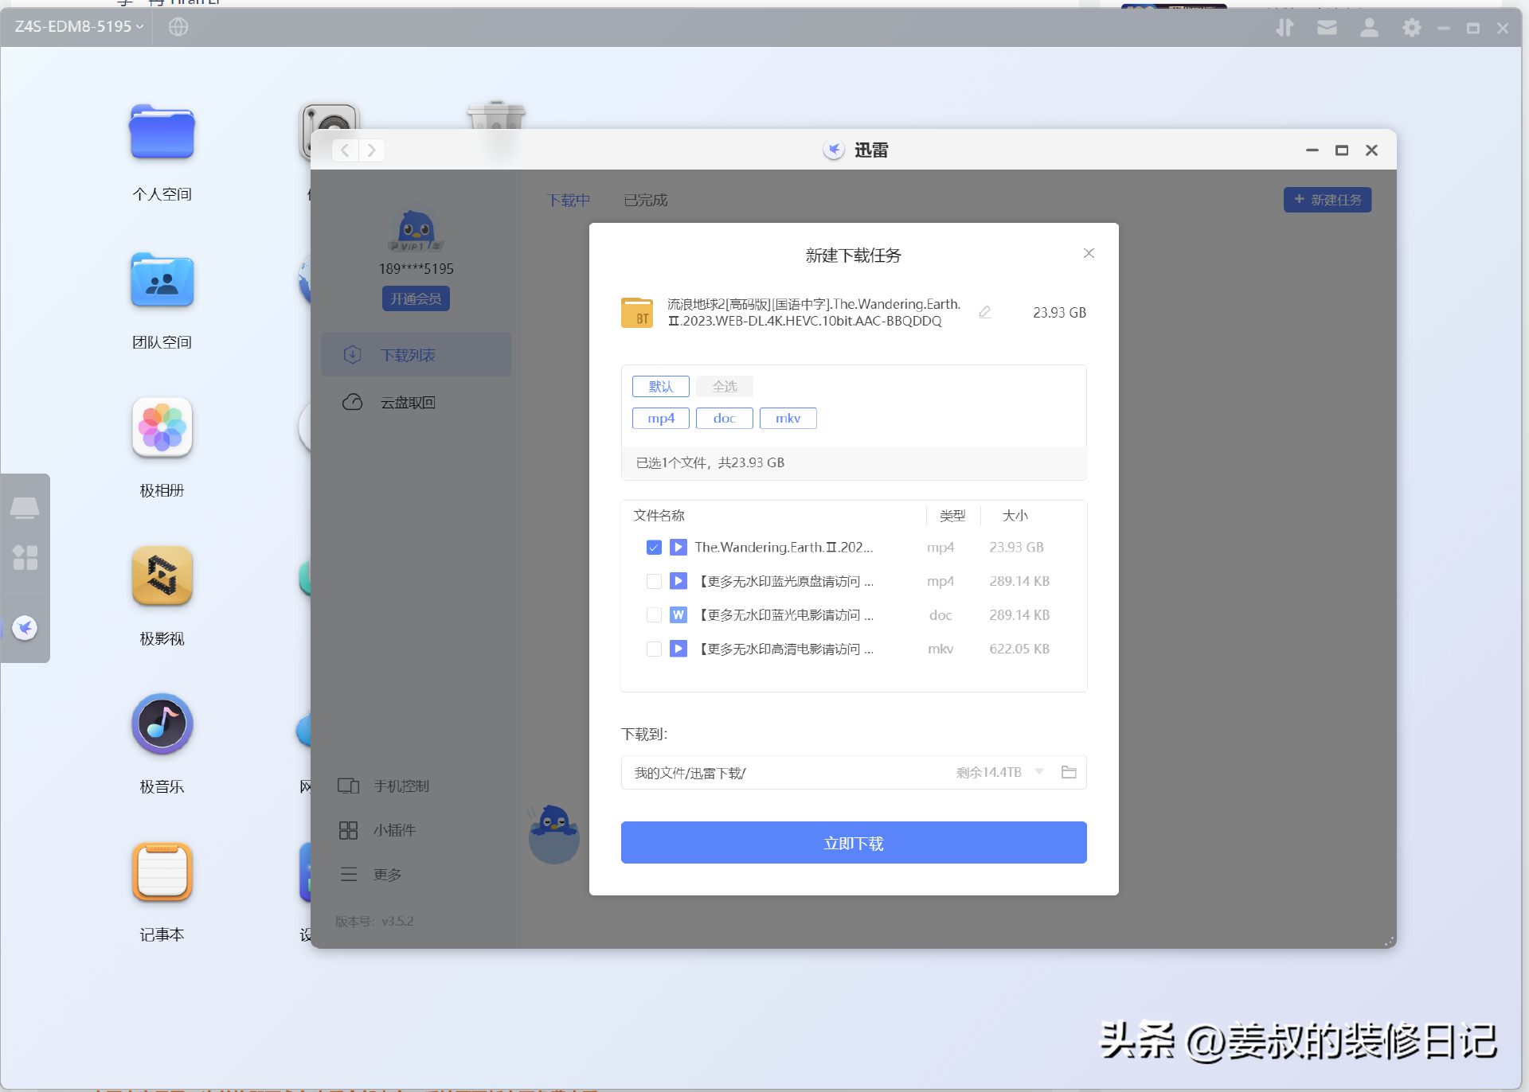Screen dimensions: 1529x1092
Task: Click the Xunlei bird icon in left dock
Action: [25, 628]
